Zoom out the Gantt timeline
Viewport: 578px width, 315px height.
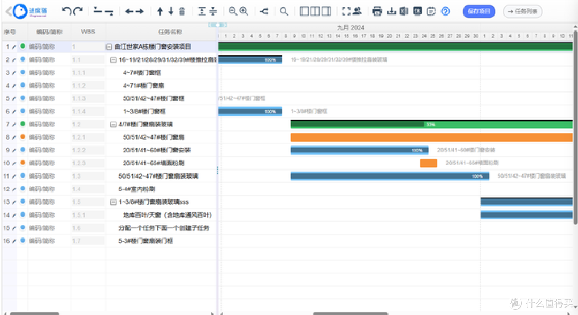pos(233,11)
